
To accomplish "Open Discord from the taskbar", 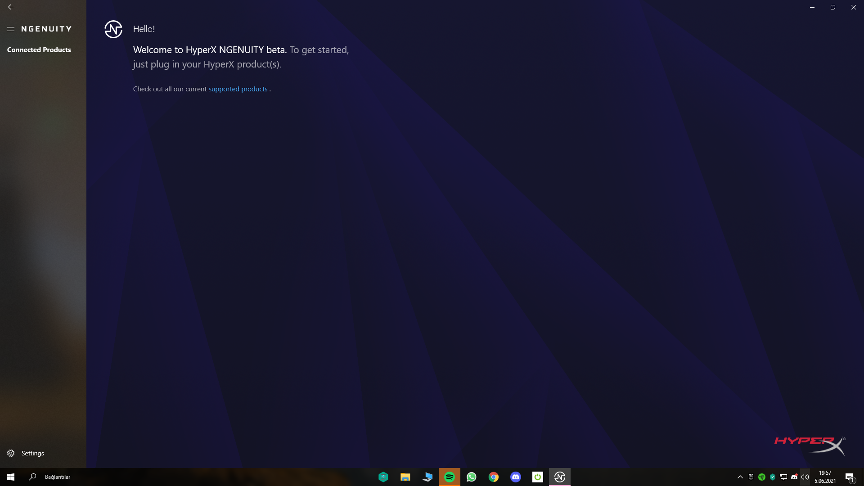I will (516, 477).
